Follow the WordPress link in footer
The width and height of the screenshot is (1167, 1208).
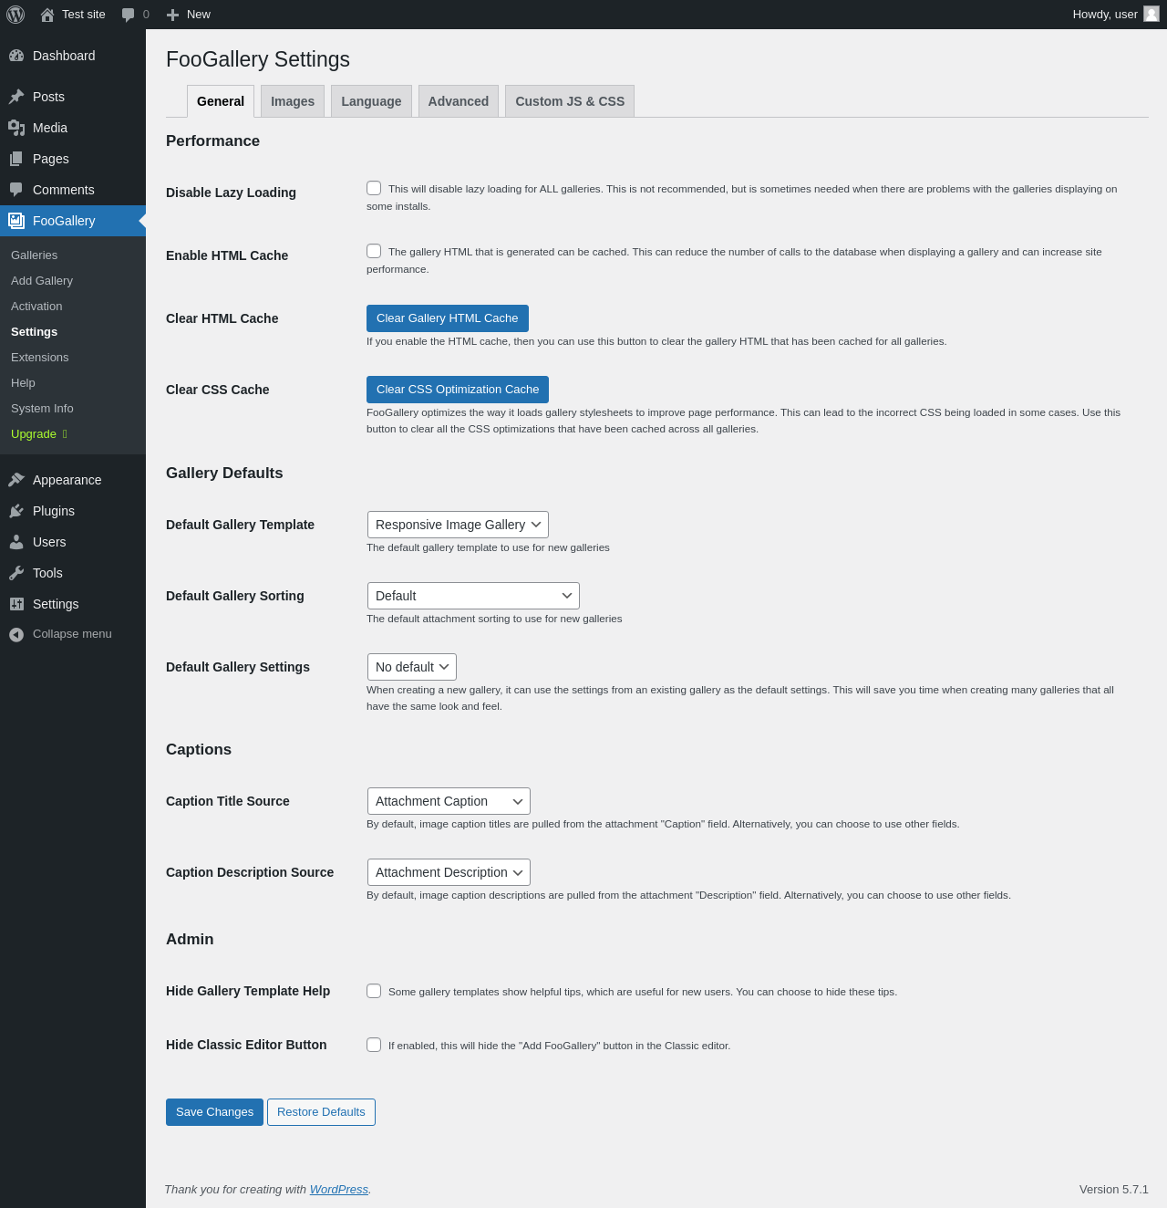click(339, 1190)
